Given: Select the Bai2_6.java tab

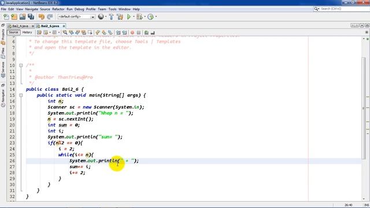Looking at the screenshot, I should point(50,26).
